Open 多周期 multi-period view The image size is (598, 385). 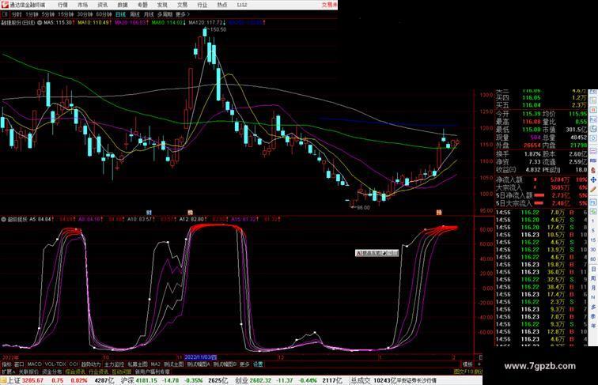pyautogui.click(x=165, y=14)
